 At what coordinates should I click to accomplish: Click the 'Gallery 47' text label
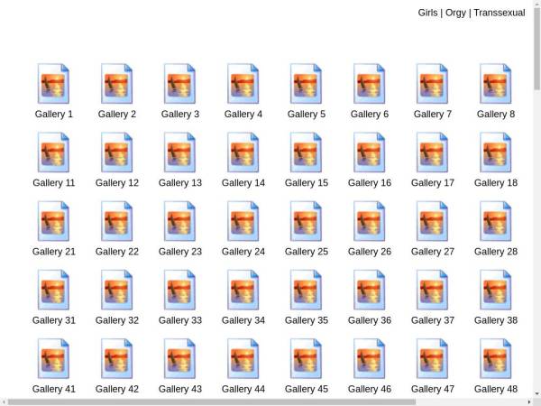click(433, 389)
